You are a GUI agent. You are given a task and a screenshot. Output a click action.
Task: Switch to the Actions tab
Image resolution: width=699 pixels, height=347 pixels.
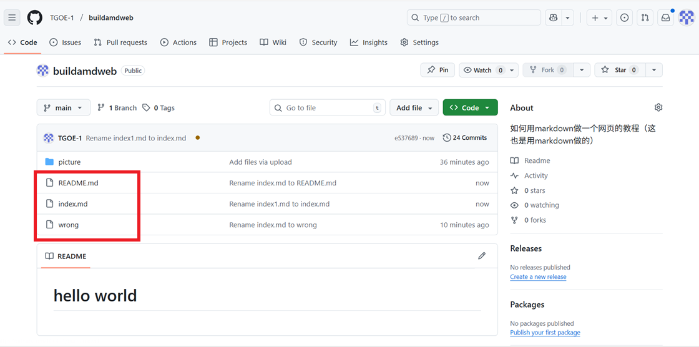click(178, 42)
